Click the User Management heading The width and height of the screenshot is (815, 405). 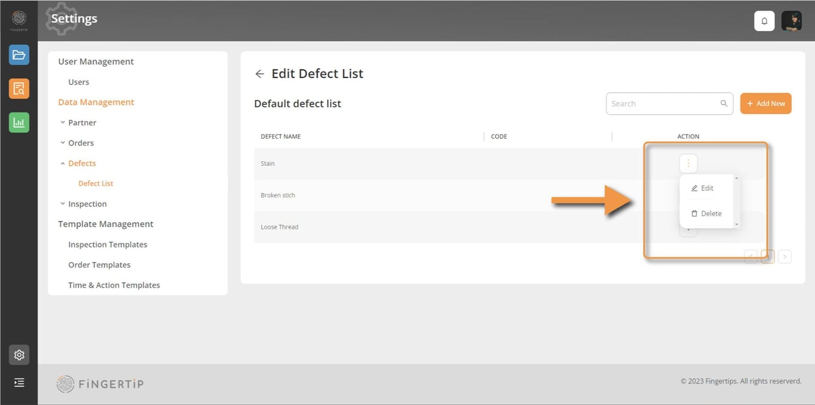(x=96, y=62)
